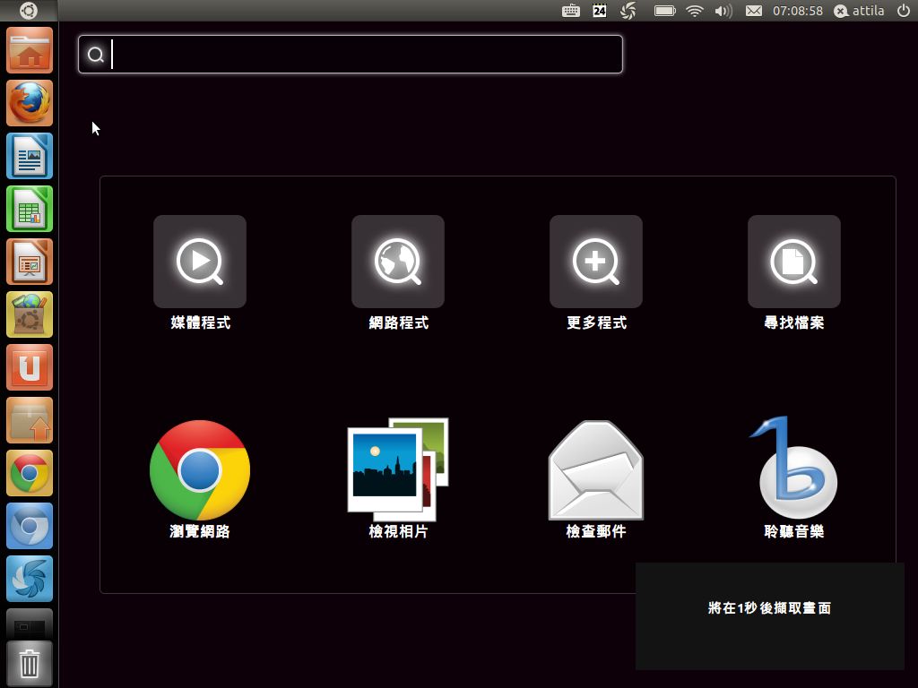The image size is (918, 688).
Task: Open the Wi-Fi network indicator menu
Action: (695, 11)
